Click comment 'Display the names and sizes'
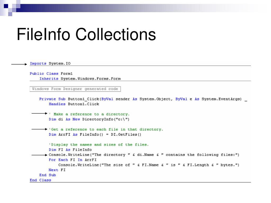Image resolution: width=271 pixels, height=203 pixels. [99, 145]
